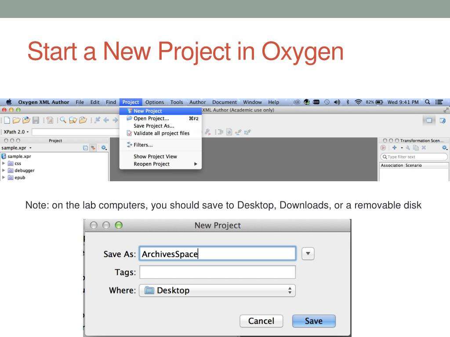Click the Open file folder toolbar icon
Screen dimensions: 450x337
click(x=16, y=120)
